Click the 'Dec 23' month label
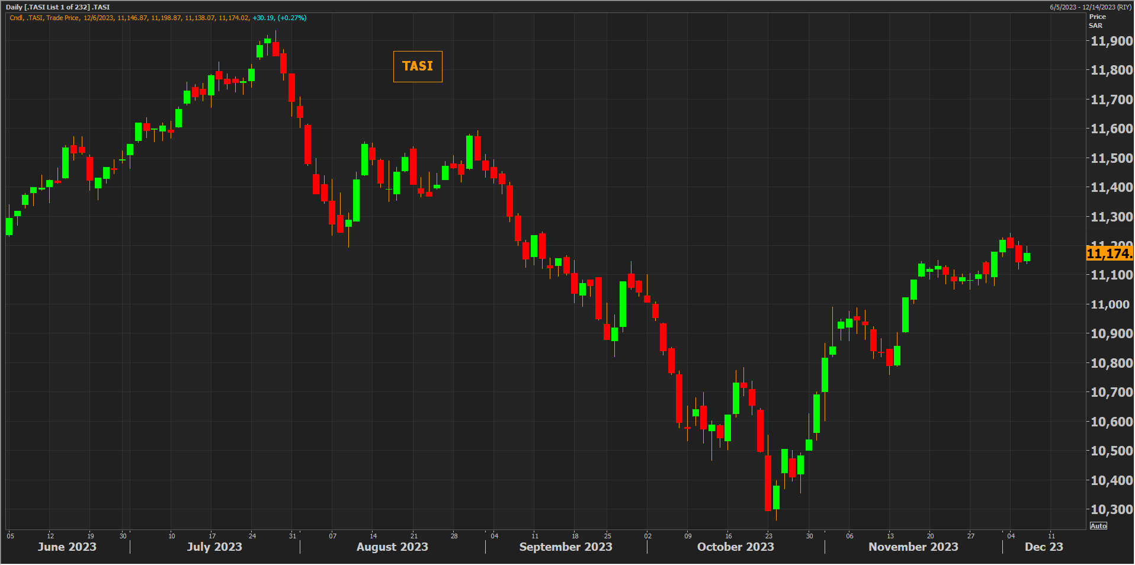Viewport: 1135px width, 565px height. coord(1044,547)
